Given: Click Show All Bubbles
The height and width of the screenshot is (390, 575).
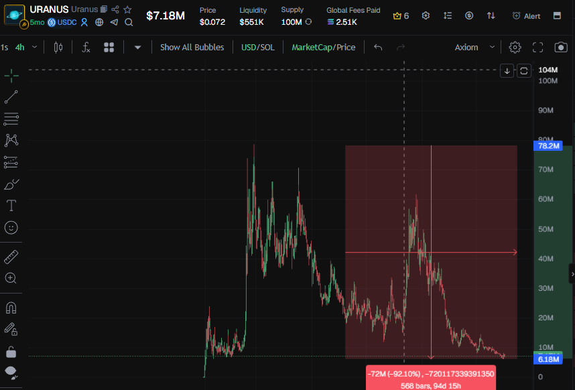Looking at the screenshot, I should [192, 48].
